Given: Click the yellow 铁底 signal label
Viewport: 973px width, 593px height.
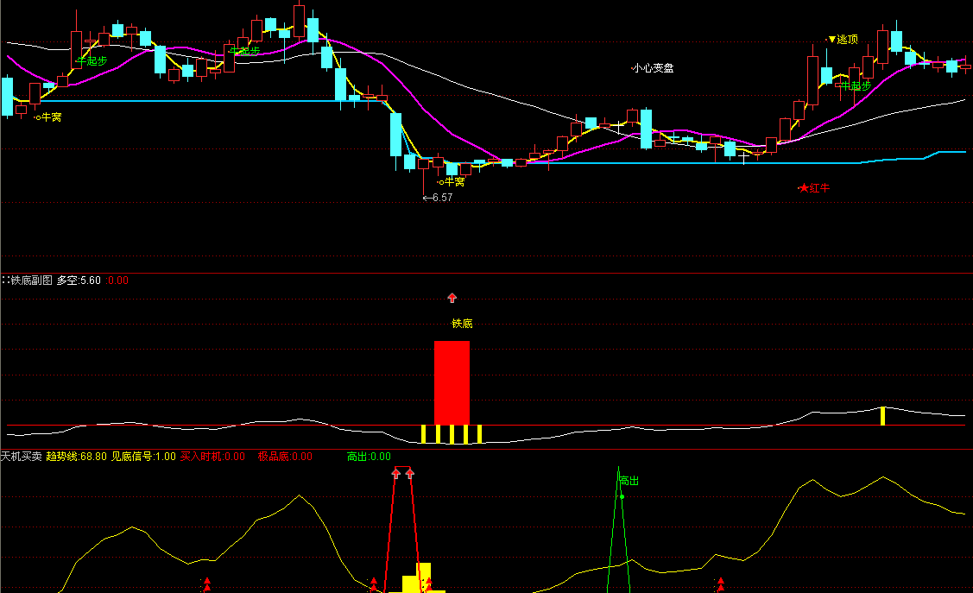Looking at the screenshot, I should [x=462, y=324].
